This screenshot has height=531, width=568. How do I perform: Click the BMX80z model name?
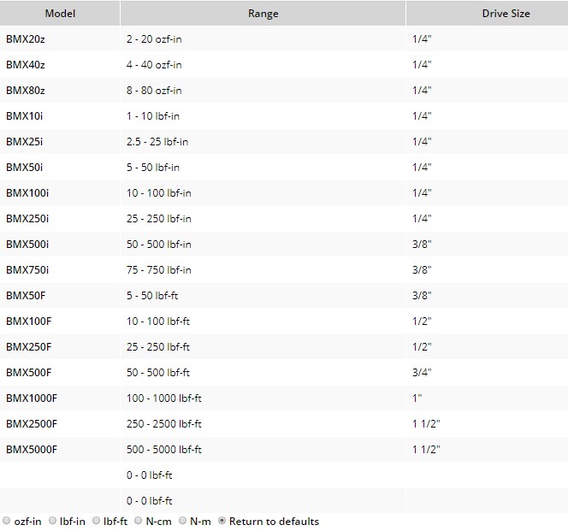(27, 91)
